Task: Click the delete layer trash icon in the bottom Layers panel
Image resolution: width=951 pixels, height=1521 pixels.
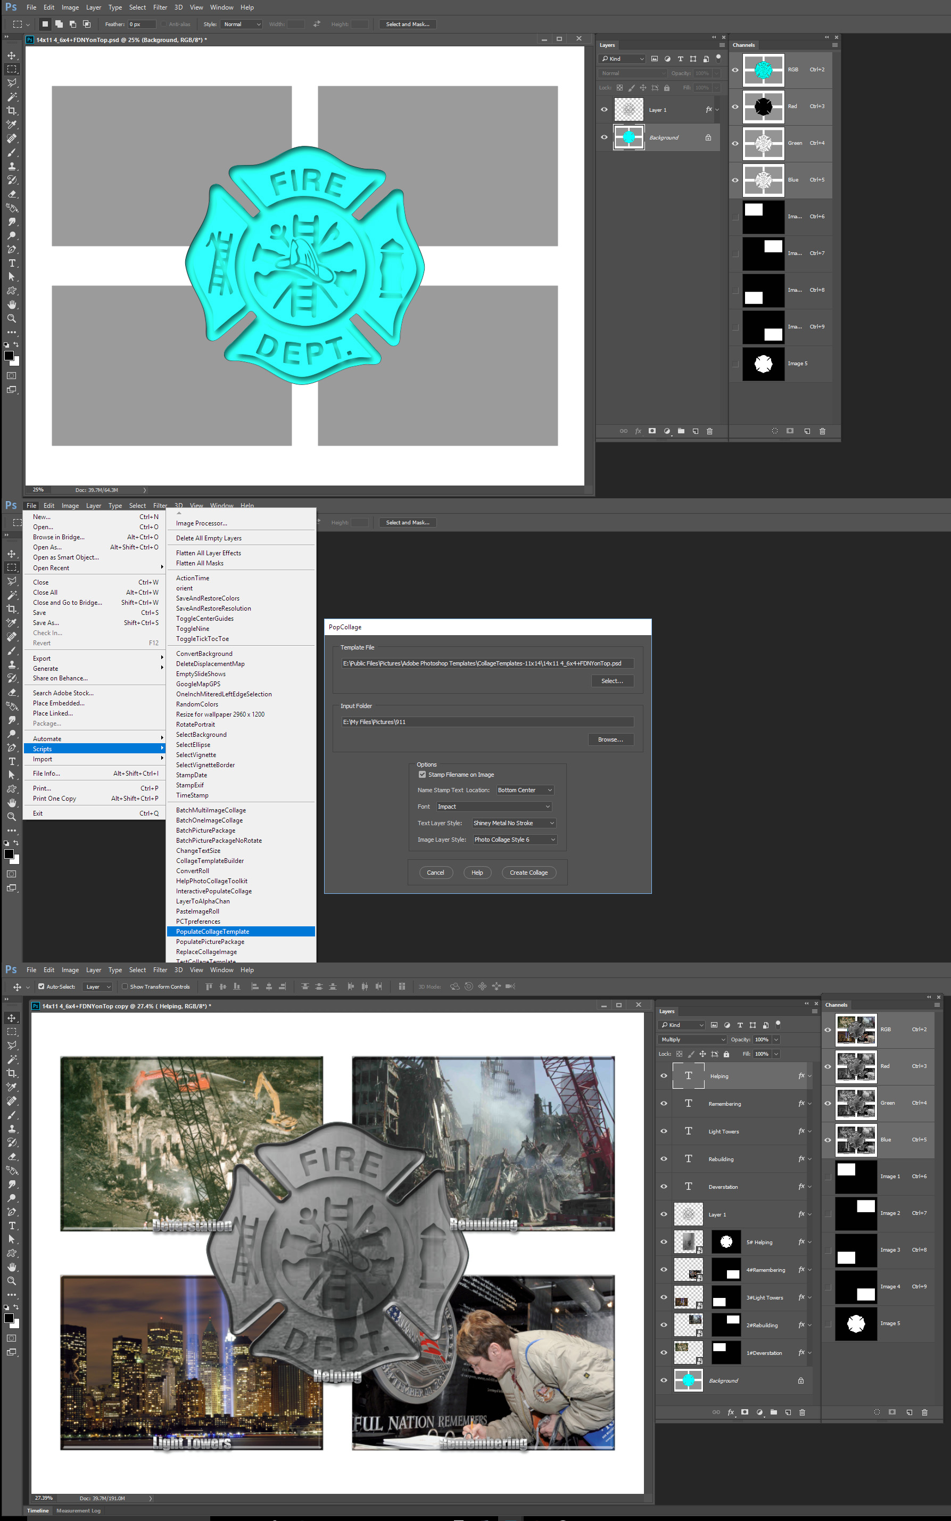Action: point(802,1412)
